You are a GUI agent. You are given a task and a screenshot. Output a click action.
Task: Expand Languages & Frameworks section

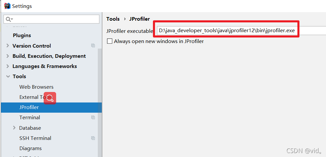(8, 66)
